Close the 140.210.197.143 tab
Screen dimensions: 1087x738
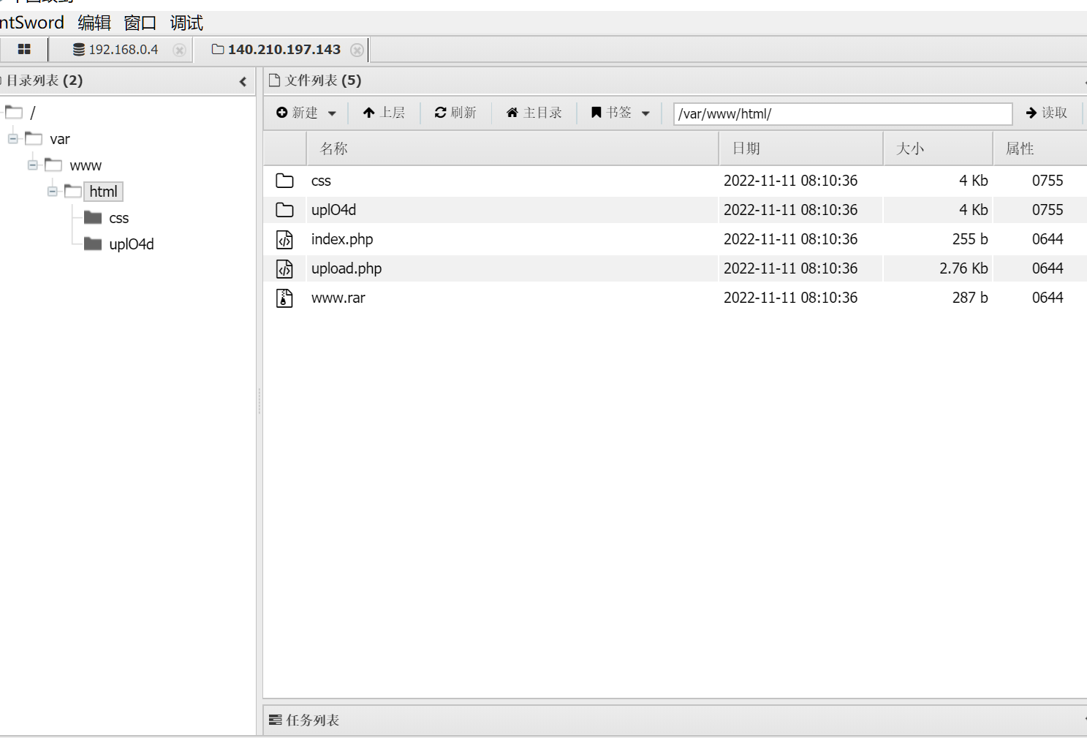357,50
